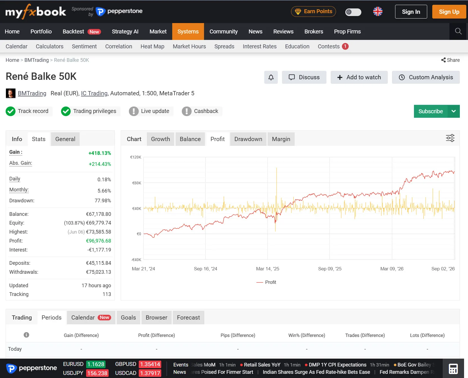Image resolution: width=468 pixels, height=378 pixels.
Task: Open the info icon in Trading table
Action: [x=26, y=335]
